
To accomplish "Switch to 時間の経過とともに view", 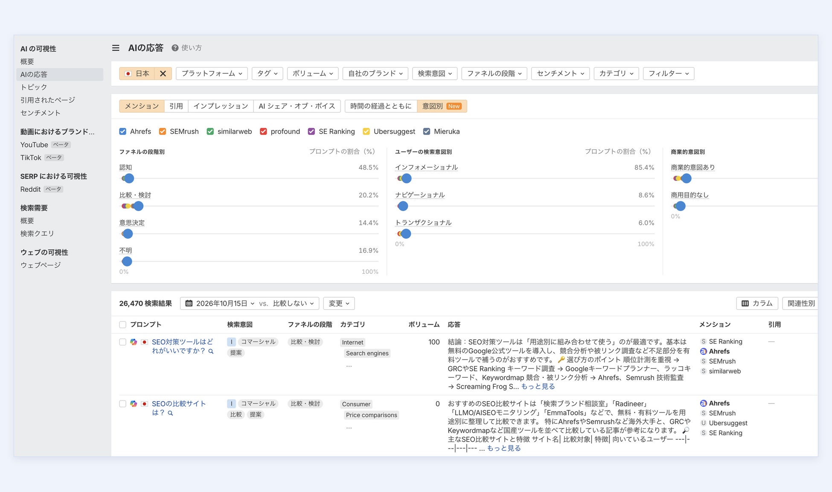I will (381, 106).
